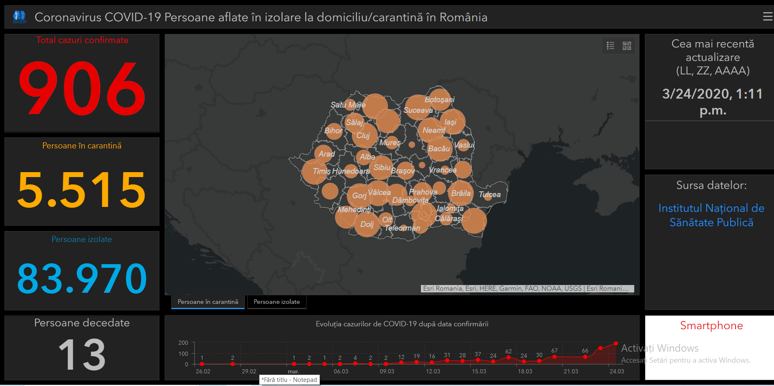Click the Esri Romania map attribution text
Screen dimensions: 774x386
(x=527, y=288)
